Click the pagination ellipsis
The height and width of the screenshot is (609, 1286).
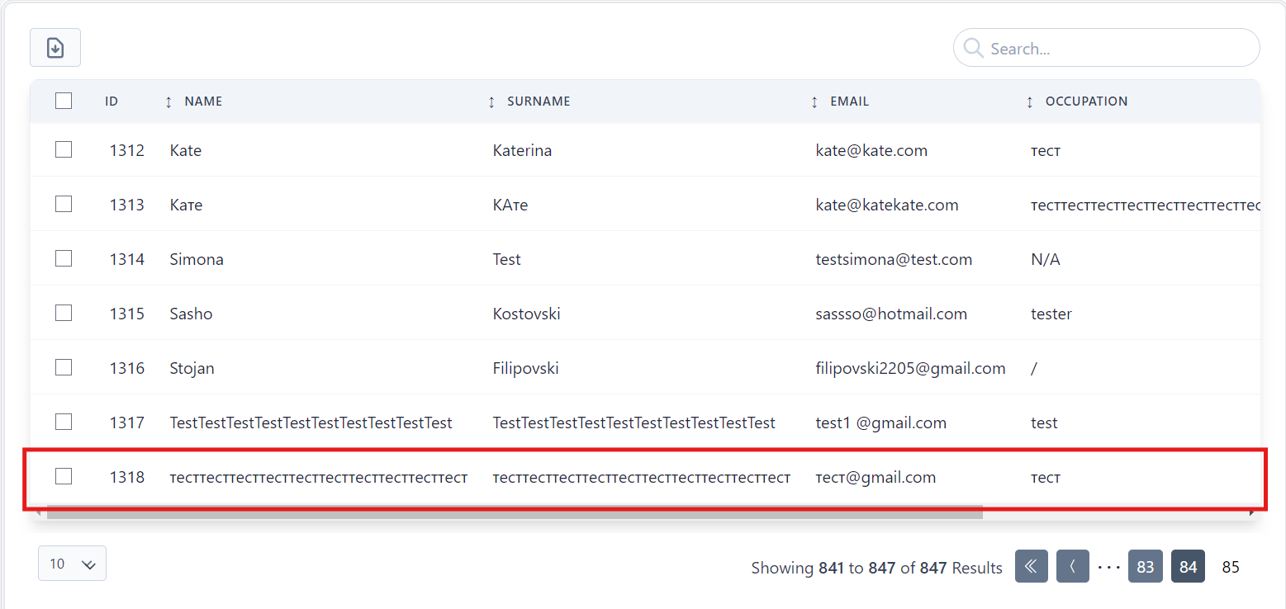[1108, 567]
